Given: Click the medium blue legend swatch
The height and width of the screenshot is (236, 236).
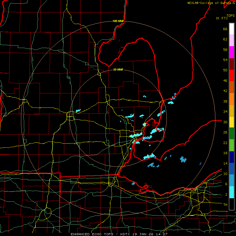Looking at the screenshot, I should pyautogui.click(x=232, y=169).
